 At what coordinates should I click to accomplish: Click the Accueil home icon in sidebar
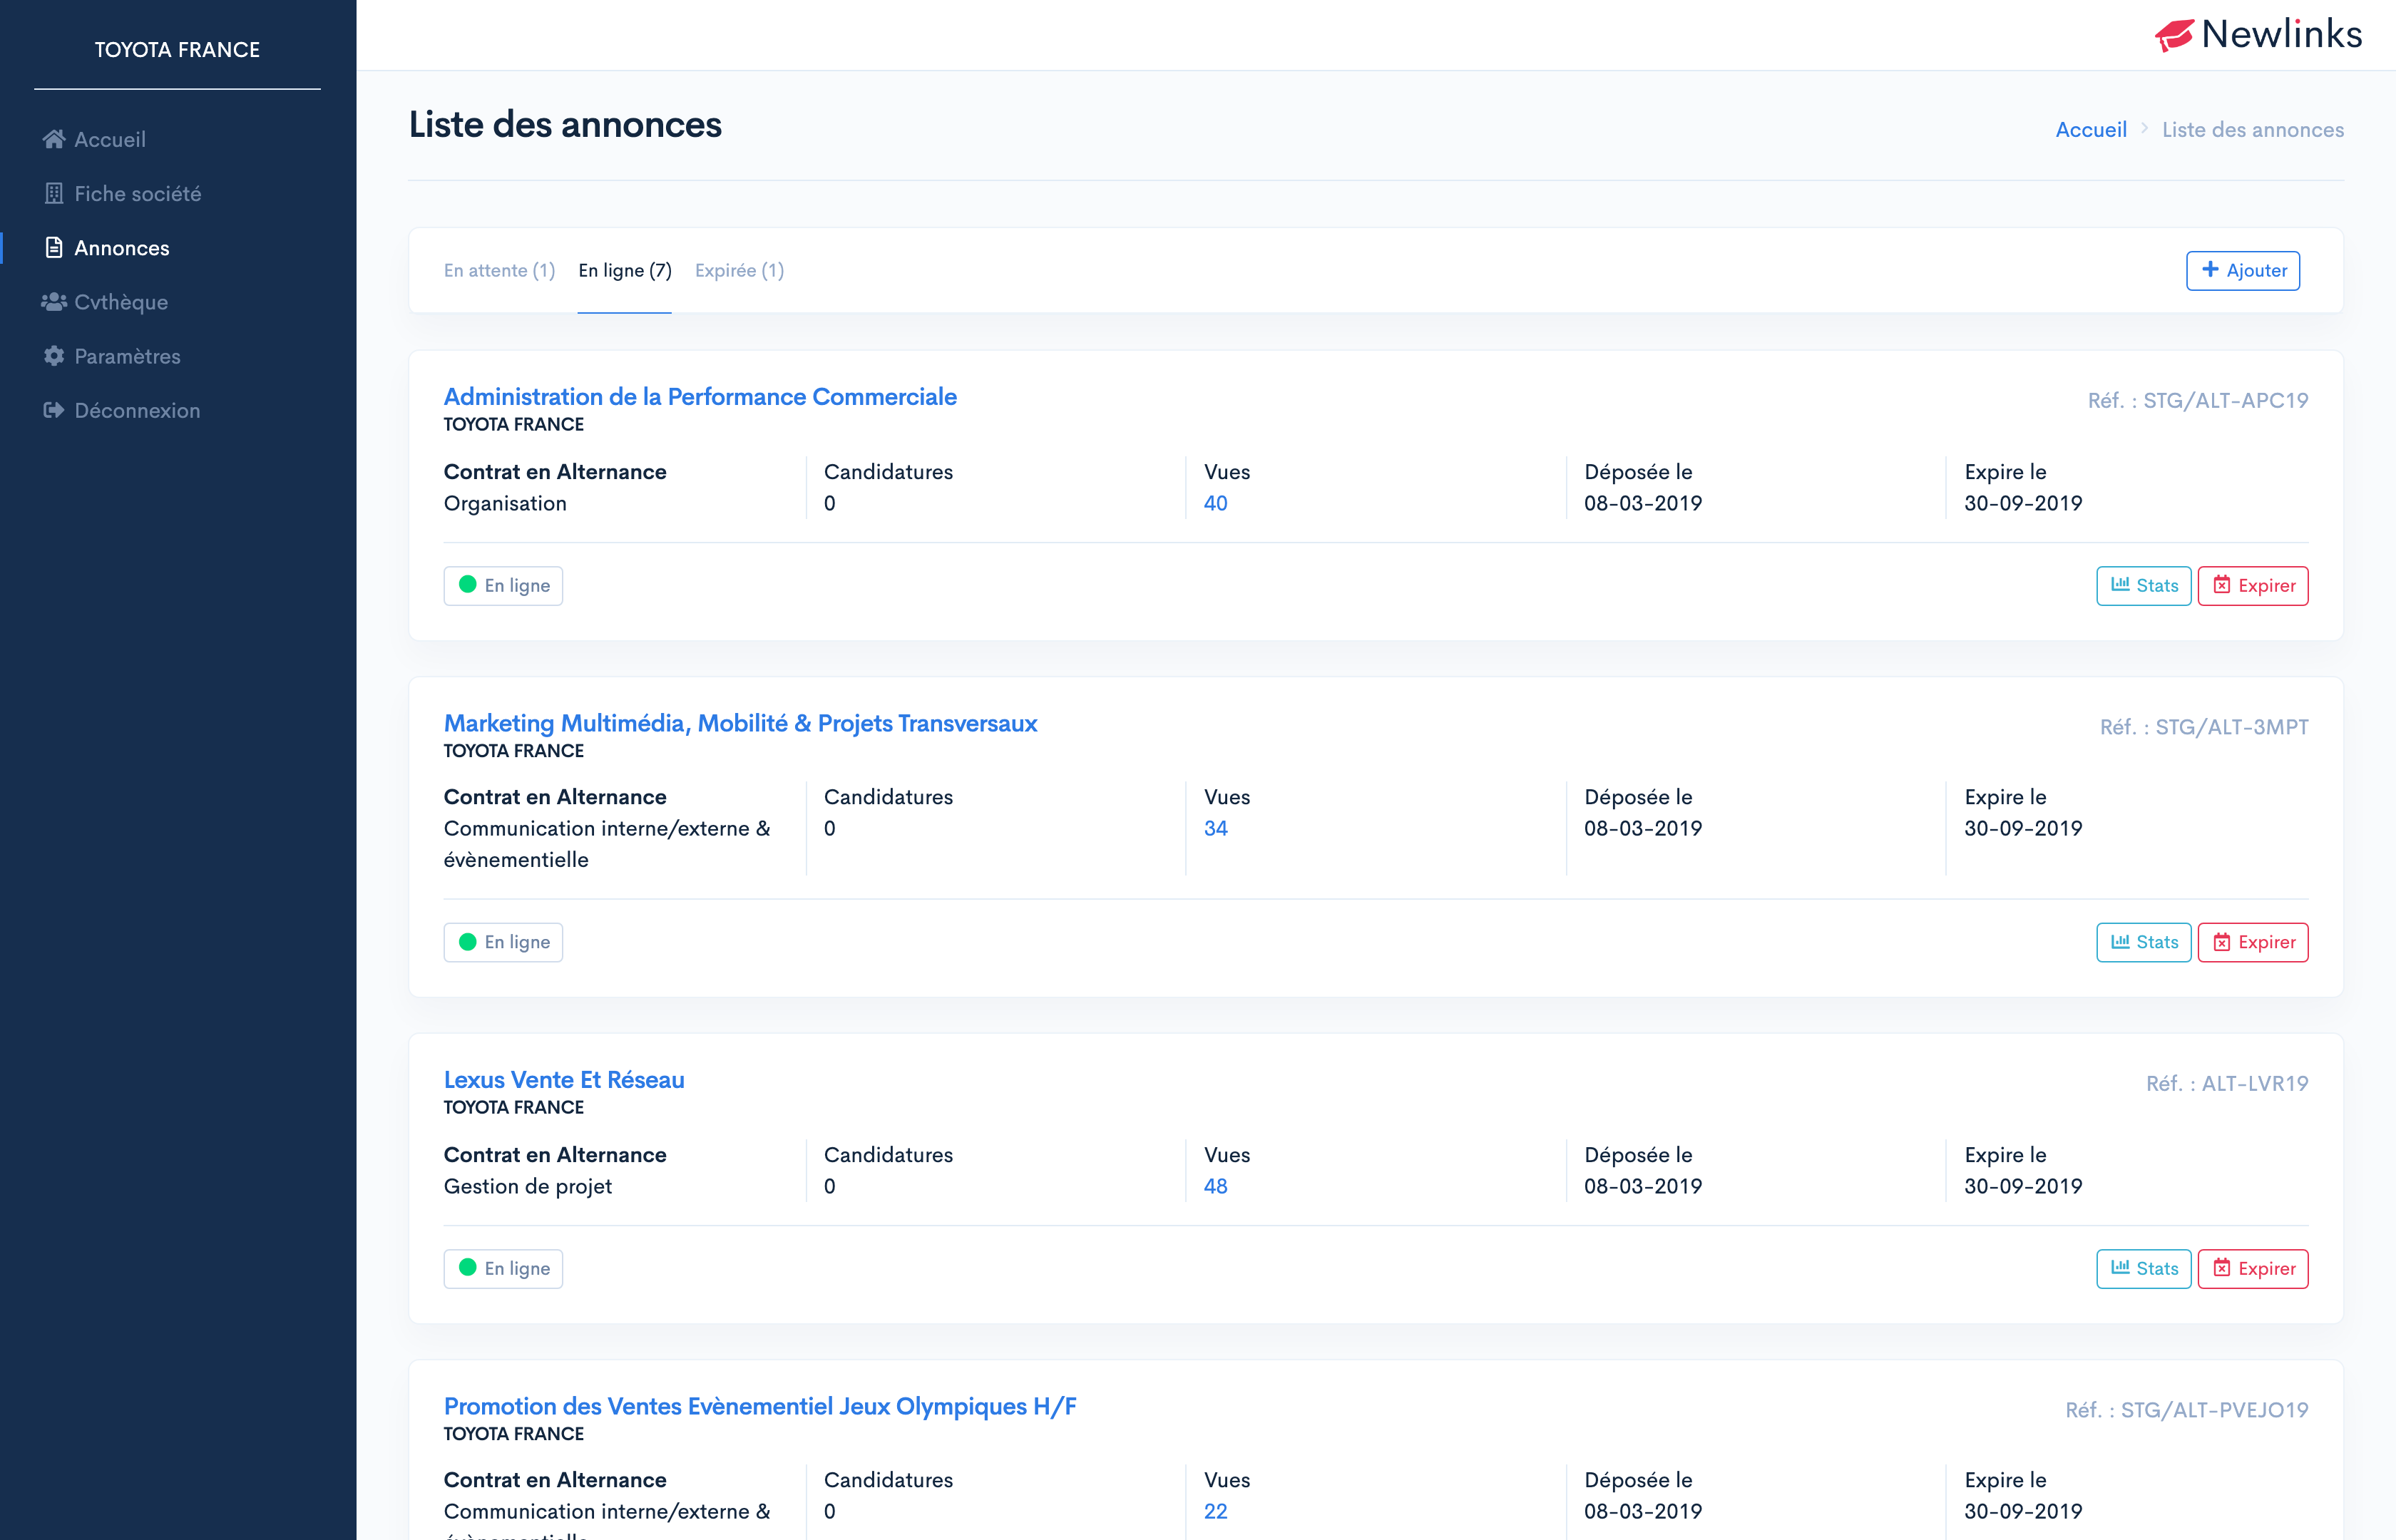(x=54, y=139)
